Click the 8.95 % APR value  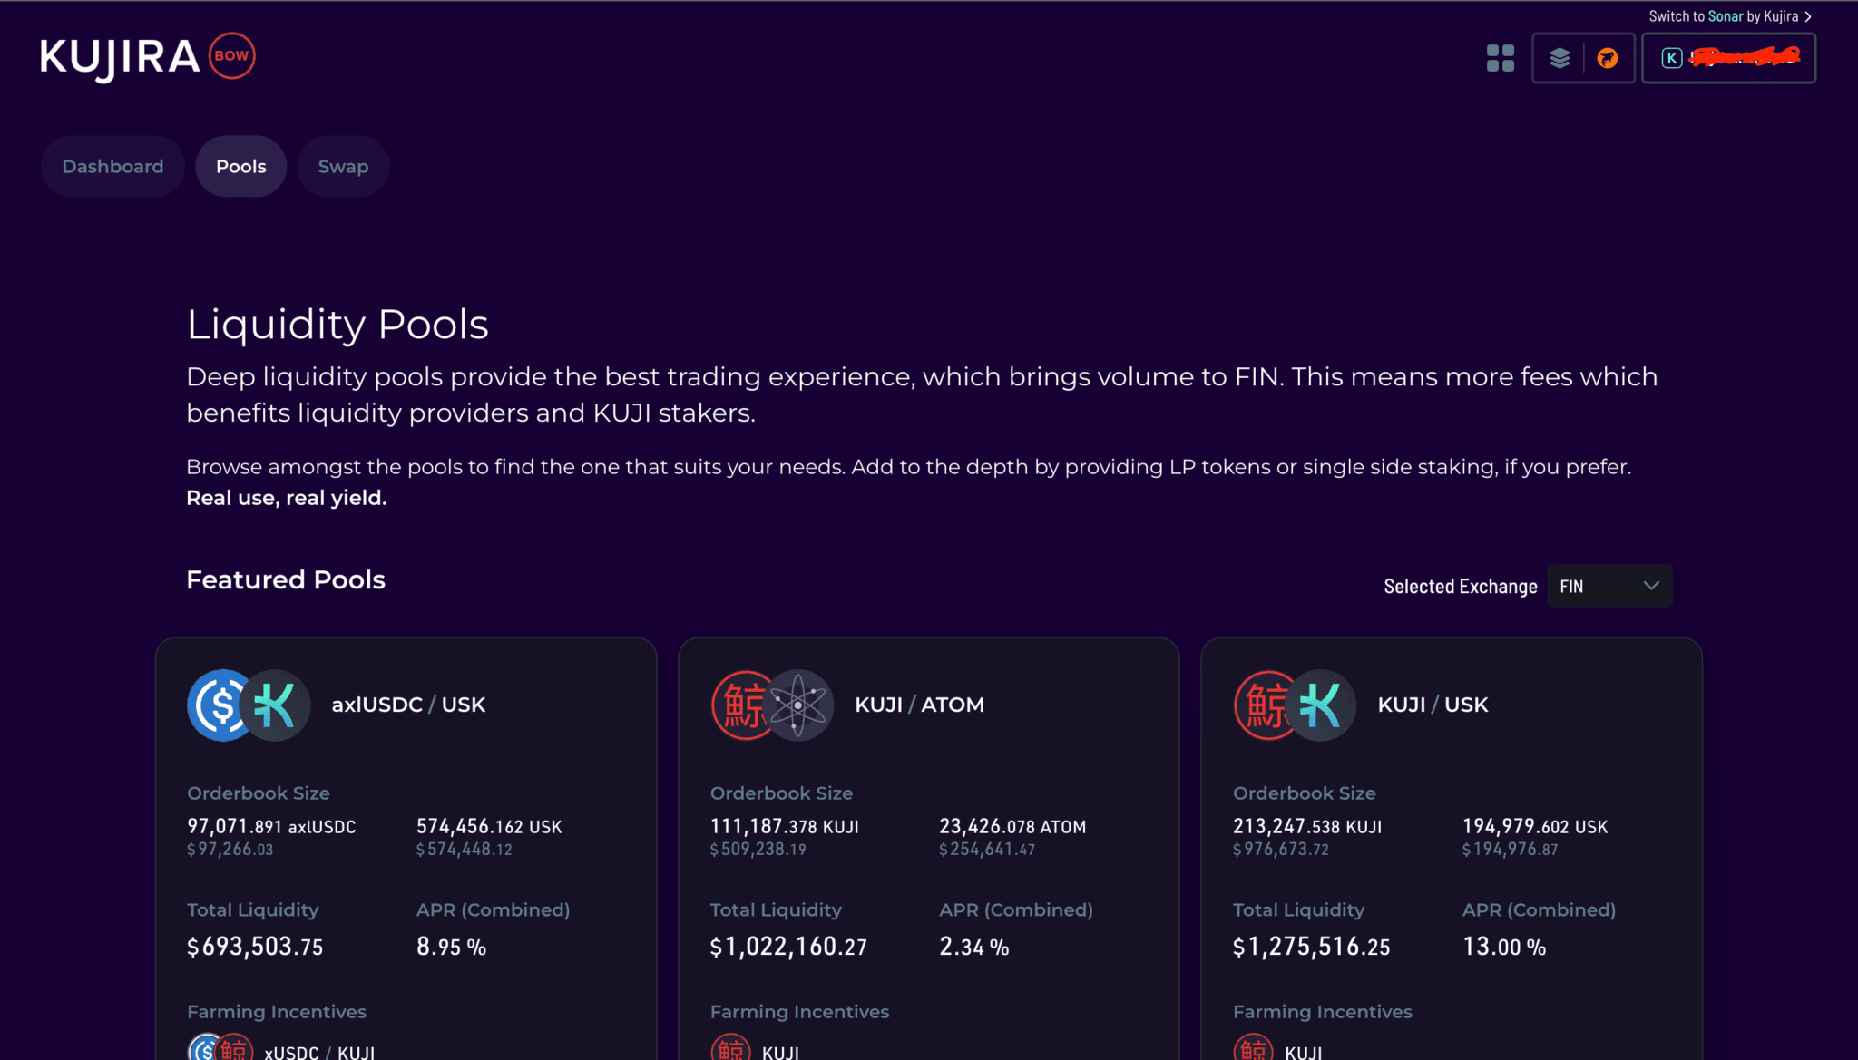coord(452,947)
